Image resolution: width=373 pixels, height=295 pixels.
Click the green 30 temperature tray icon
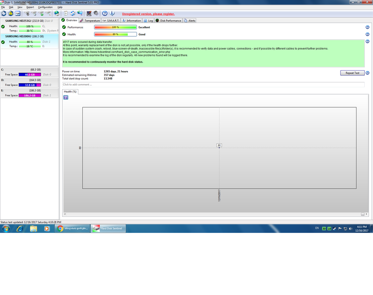tap(324, 228)
